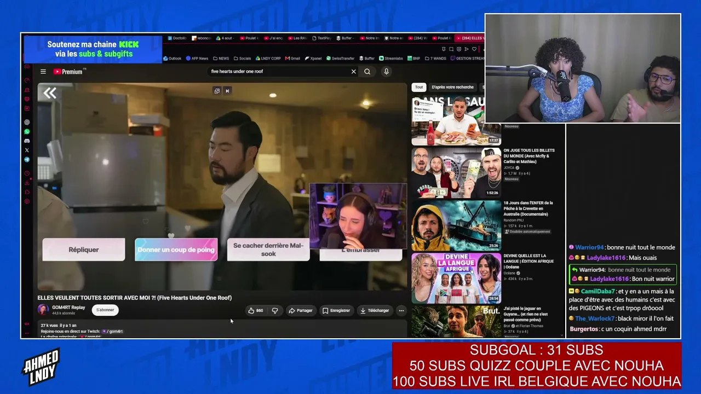Rewind video with the double-chevron overlay

pyautogui.click(x=50, y=93)
